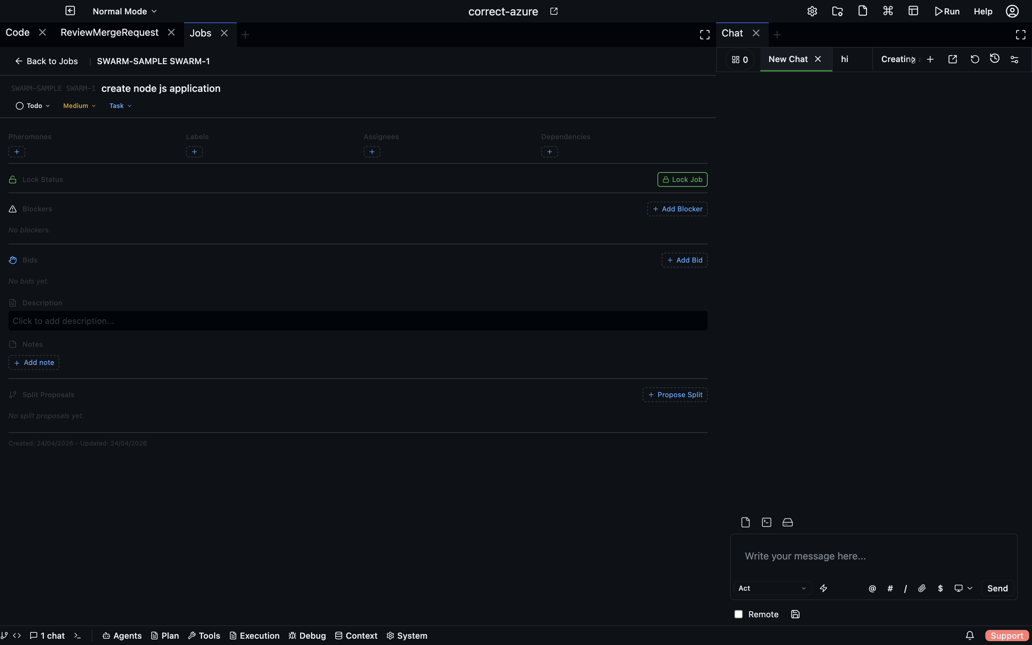Screen dimensions: 1032x645
Task: Switch to the ReviewMergeRequest tab
Action: tap(110, 33)
